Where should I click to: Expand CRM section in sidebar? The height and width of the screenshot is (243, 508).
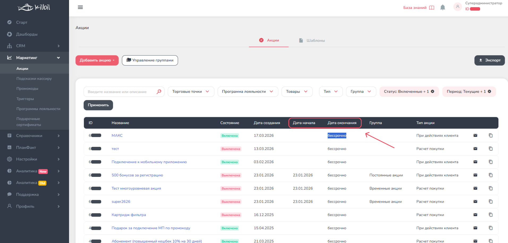35,46
